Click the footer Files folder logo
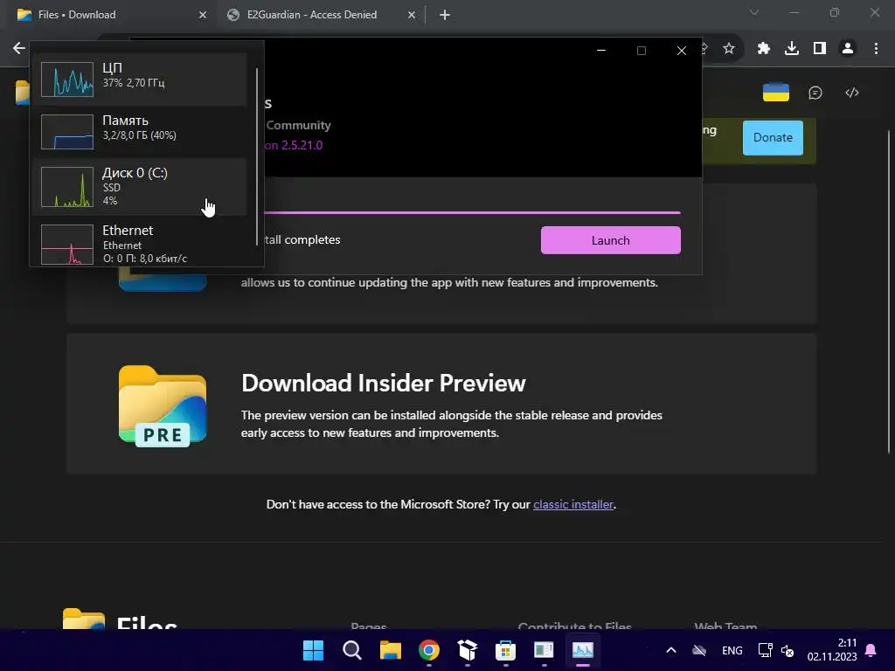The width and height of the screenshot is (895, 671). pos(83,619)
